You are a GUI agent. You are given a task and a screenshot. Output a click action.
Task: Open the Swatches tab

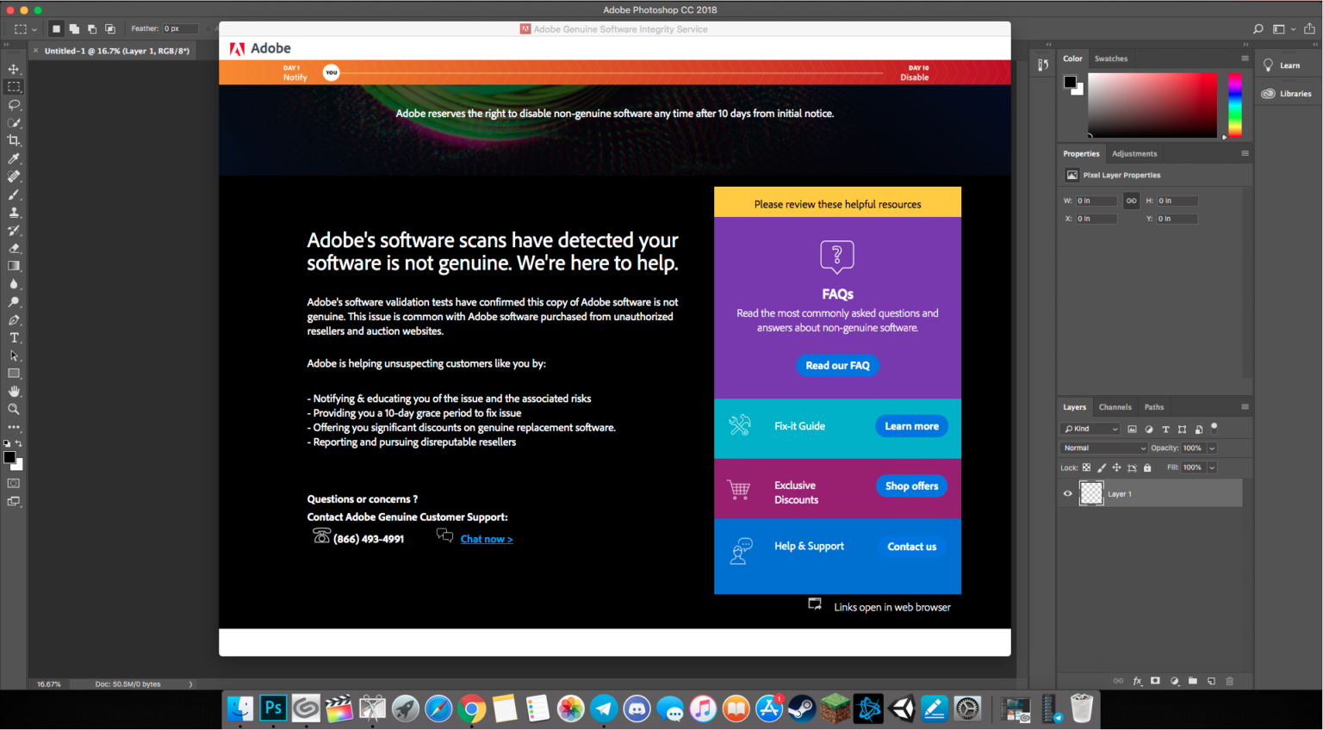(x=1110, y=59)
